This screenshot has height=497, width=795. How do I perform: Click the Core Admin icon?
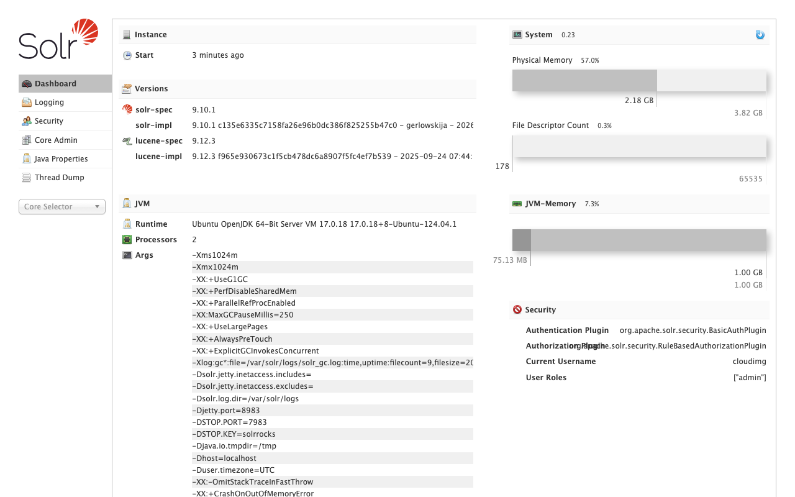[x=27, y=140]
